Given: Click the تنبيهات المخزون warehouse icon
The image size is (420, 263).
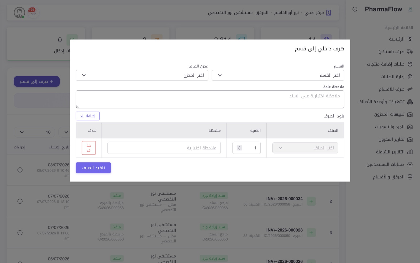Looking at the screenshot, I should 410,114.
